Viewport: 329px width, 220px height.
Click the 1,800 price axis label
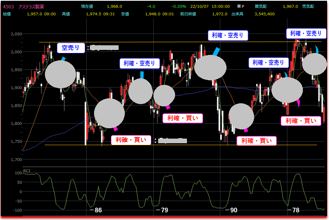(x=17, y=124)
